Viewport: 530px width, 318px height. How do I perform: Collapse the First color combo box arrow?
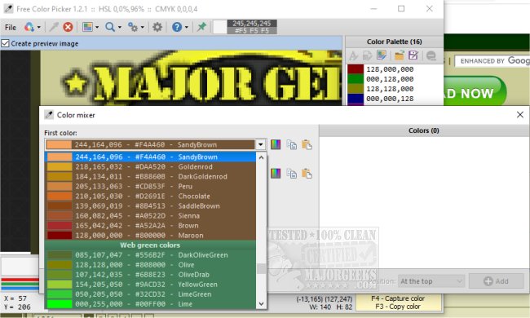pos(260,144)
